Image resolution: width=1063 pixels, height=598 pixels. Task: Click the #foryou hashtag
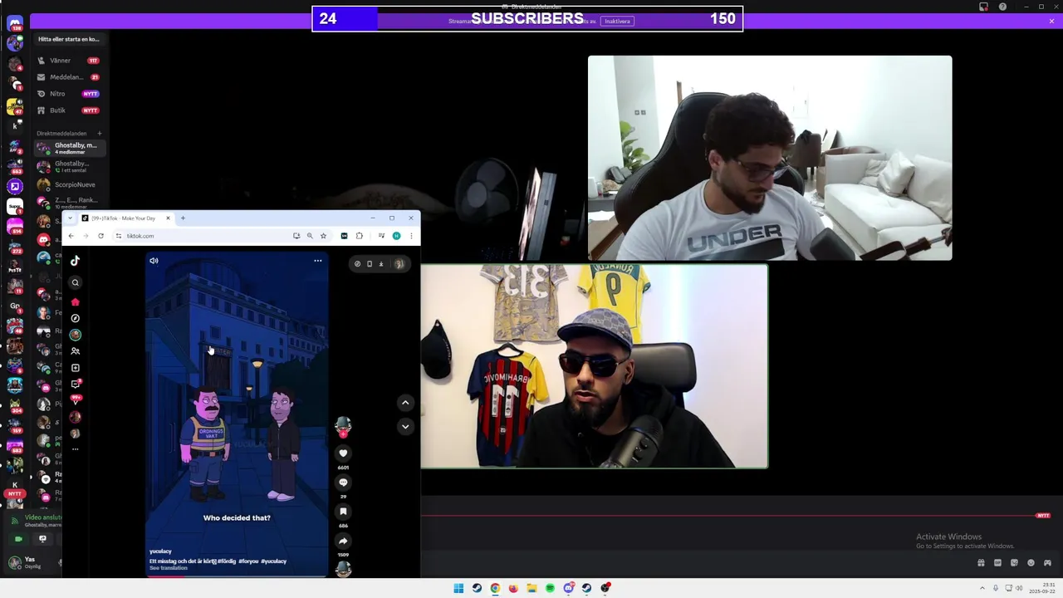(248, 561)
